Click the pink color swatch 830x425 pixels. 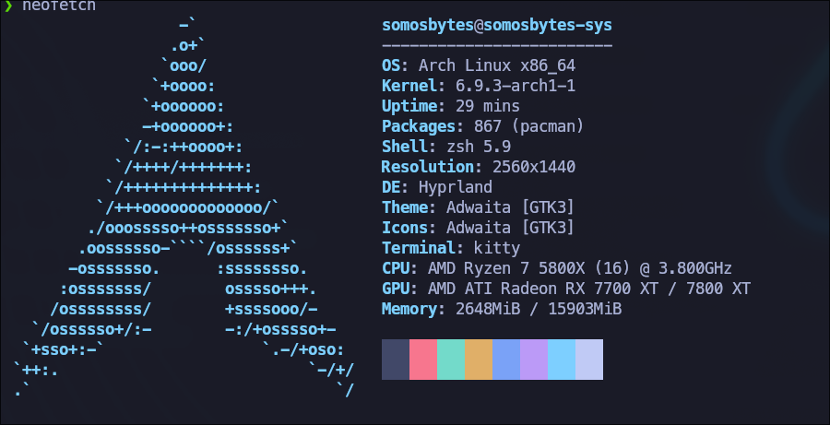point(423,360)
